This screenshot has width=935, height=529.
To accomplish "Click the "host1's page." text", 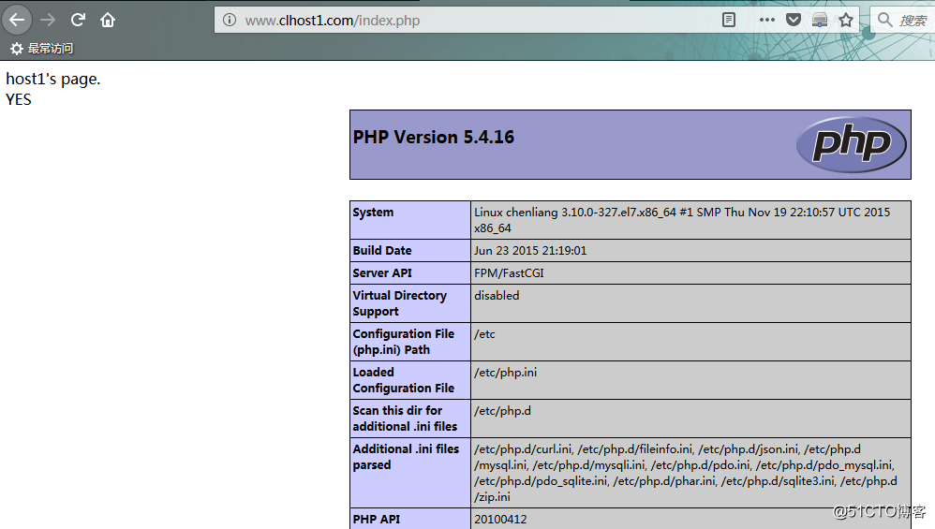I will pyautogui.click(x=53, y=80).
